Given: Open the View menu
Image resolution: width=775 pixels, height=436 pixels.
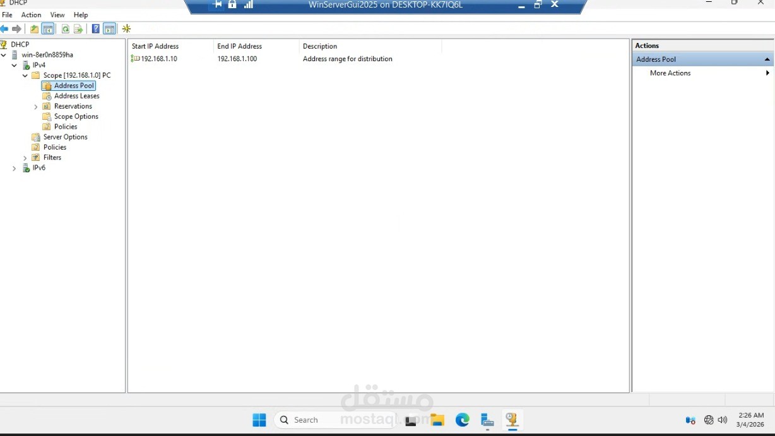Looking at the screenshot, I should [57, 15].
